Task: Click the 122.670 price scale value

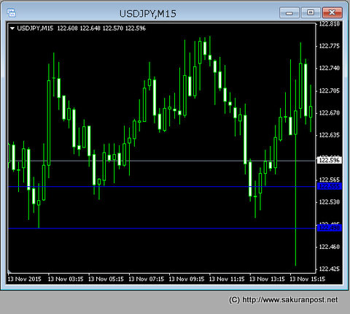Action: coord(329,113)
